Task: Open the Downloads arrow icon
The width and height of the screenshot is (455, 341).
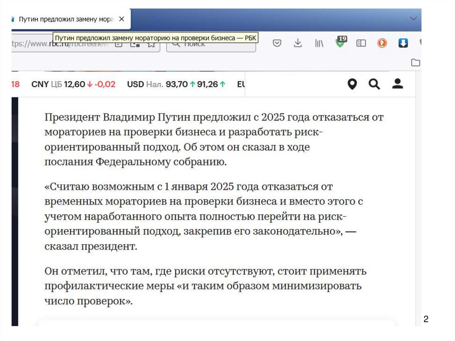Action: tap(298, 43)
